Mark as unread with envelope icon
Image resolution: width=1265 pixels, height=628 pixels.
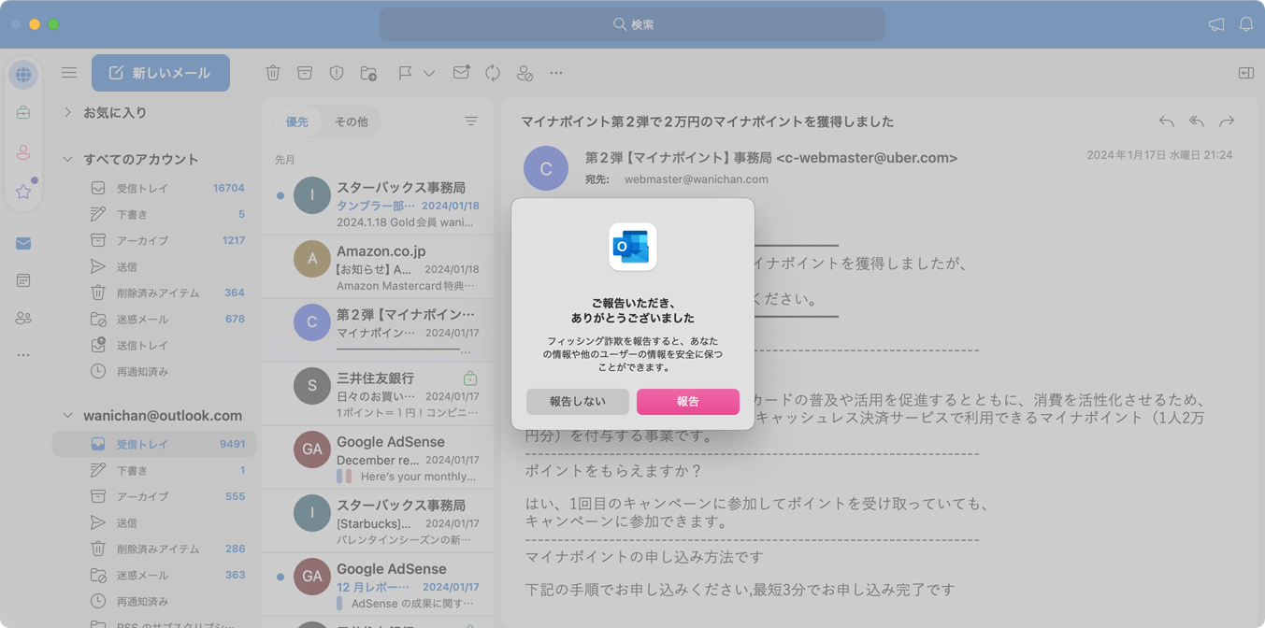[x=461, y=73]
